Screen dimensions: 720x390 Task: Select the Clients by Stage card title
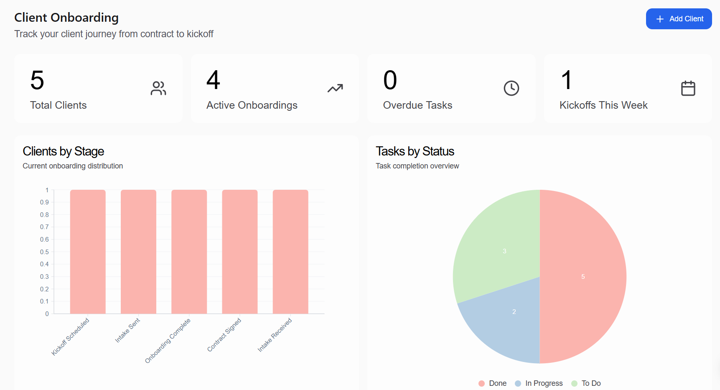tap(63, 151)
